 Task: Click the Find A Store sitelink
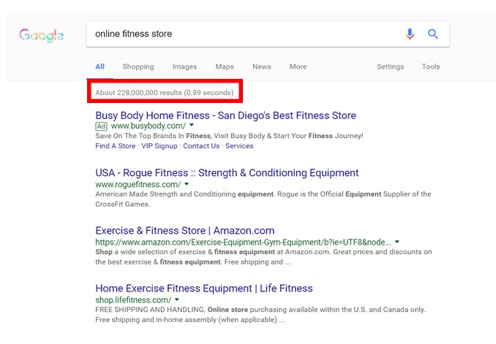(116, 146)
